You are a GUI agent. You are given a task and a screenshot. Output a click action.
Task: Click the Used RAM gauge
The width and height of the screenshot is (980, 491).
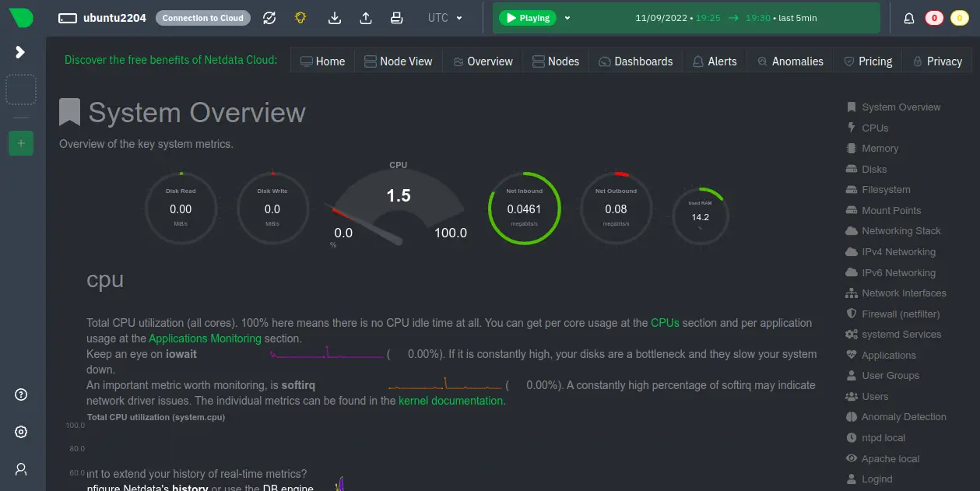point(701,216)
